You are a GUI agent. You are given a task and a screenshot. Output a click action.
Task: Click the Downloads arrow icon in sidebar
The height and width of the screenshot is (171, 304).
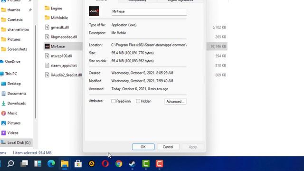(3, 104)
